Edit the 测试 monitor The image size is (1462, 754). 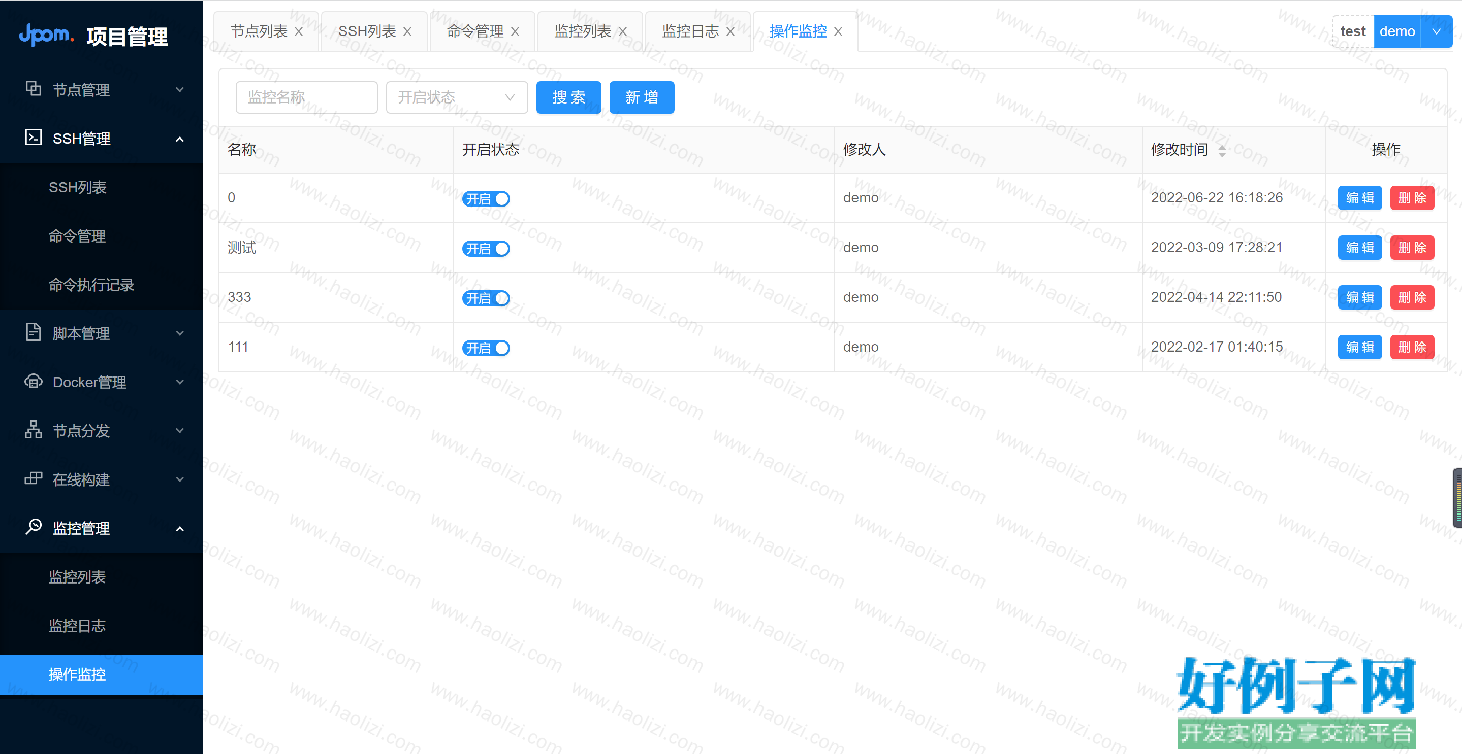click(x=1360, y=248)
